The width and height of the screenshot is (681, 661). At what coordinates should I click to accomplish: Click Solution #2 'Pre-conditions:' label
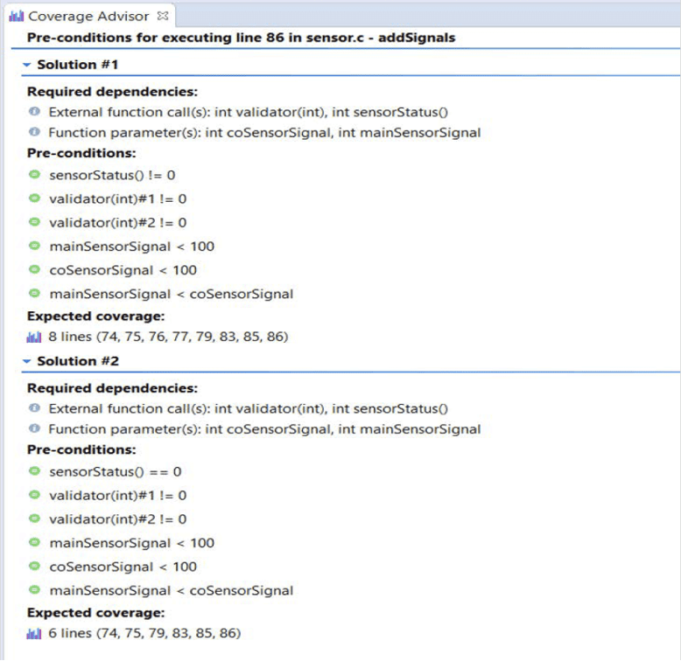(x=81, y=449)
